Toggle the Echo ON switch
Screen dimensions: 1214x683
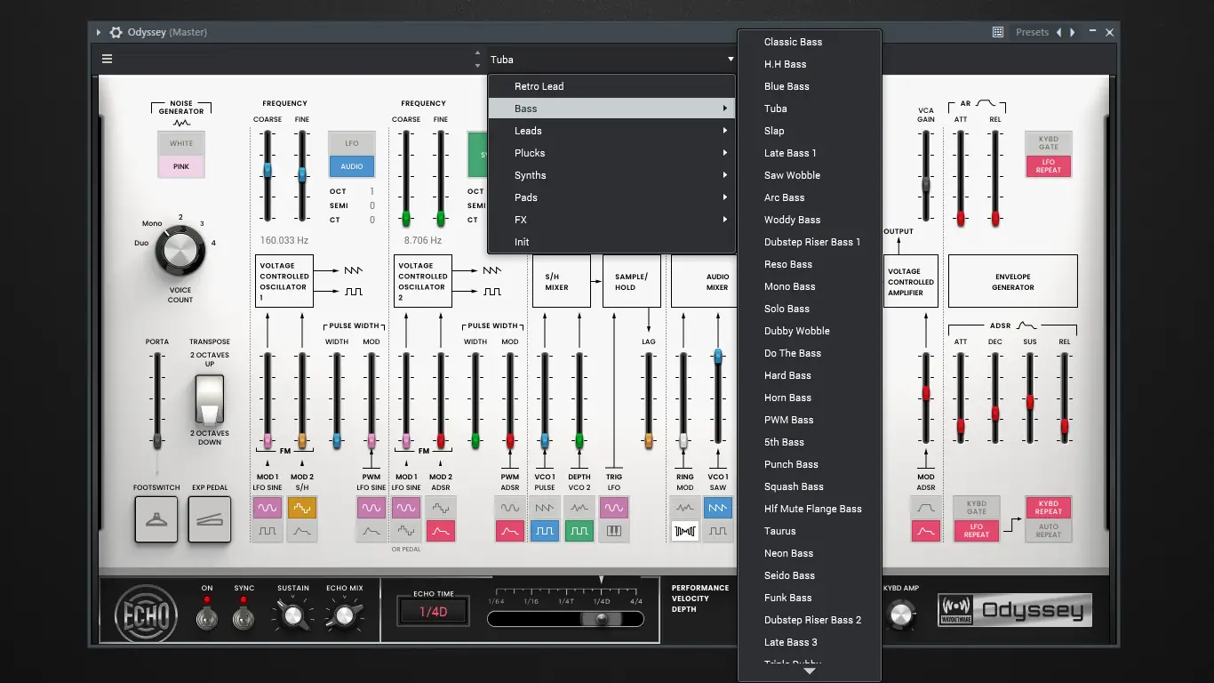207,616
